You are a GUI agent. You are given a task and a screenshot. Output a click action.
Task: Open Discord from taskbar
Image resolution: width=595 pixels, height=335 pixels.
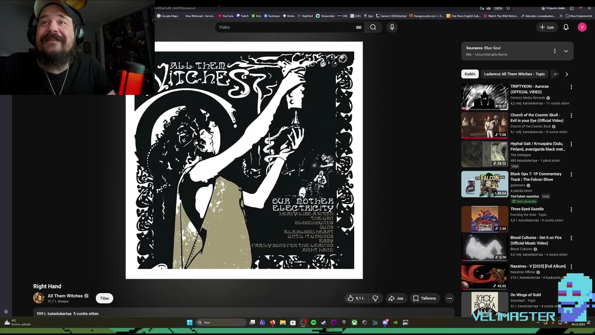tap(385, 322)
